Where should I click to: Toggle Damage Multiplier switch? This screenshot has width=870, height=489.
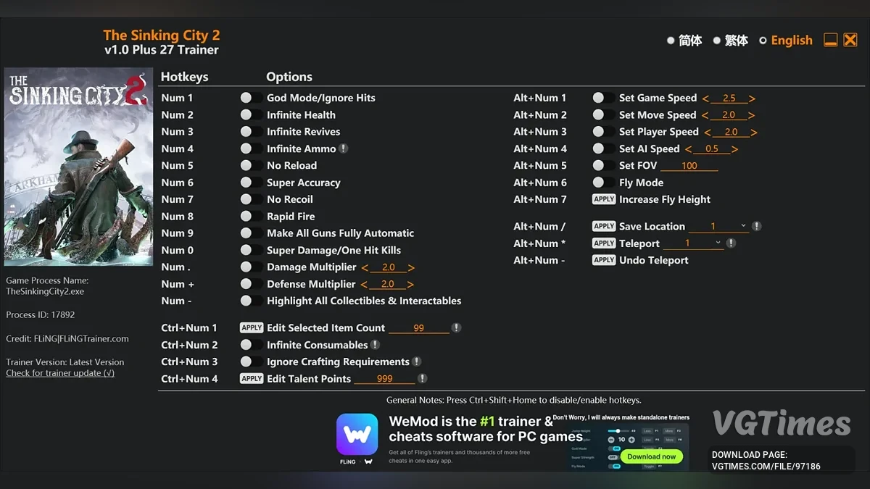251,267
